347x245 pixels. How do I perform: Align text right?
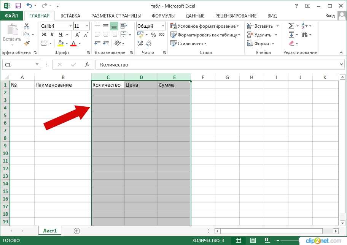pyautogui.click(x=114, y=35)
